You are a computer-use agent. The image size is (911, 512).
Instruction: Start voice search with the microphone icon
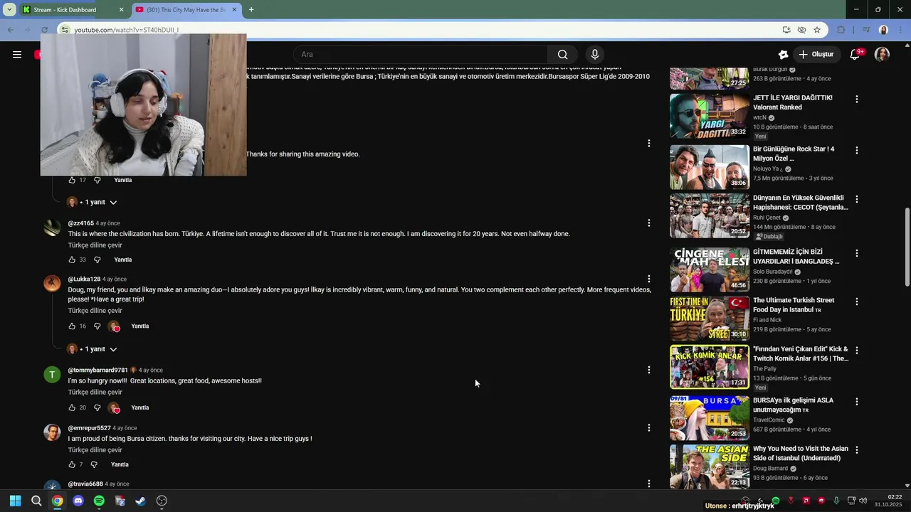point(595,55)
